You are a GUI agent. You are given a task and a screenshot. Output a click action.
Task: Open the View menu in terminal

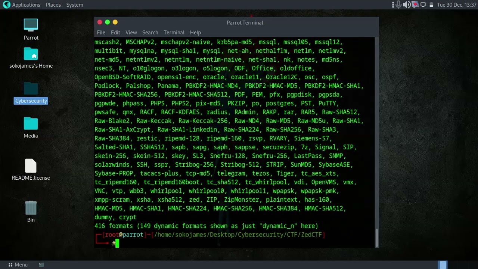point(131,33)
